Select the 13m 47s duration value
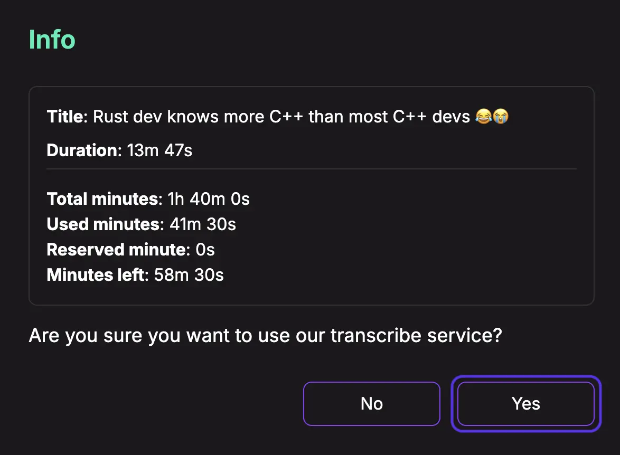Screen dimensions: 620x455 159,150
